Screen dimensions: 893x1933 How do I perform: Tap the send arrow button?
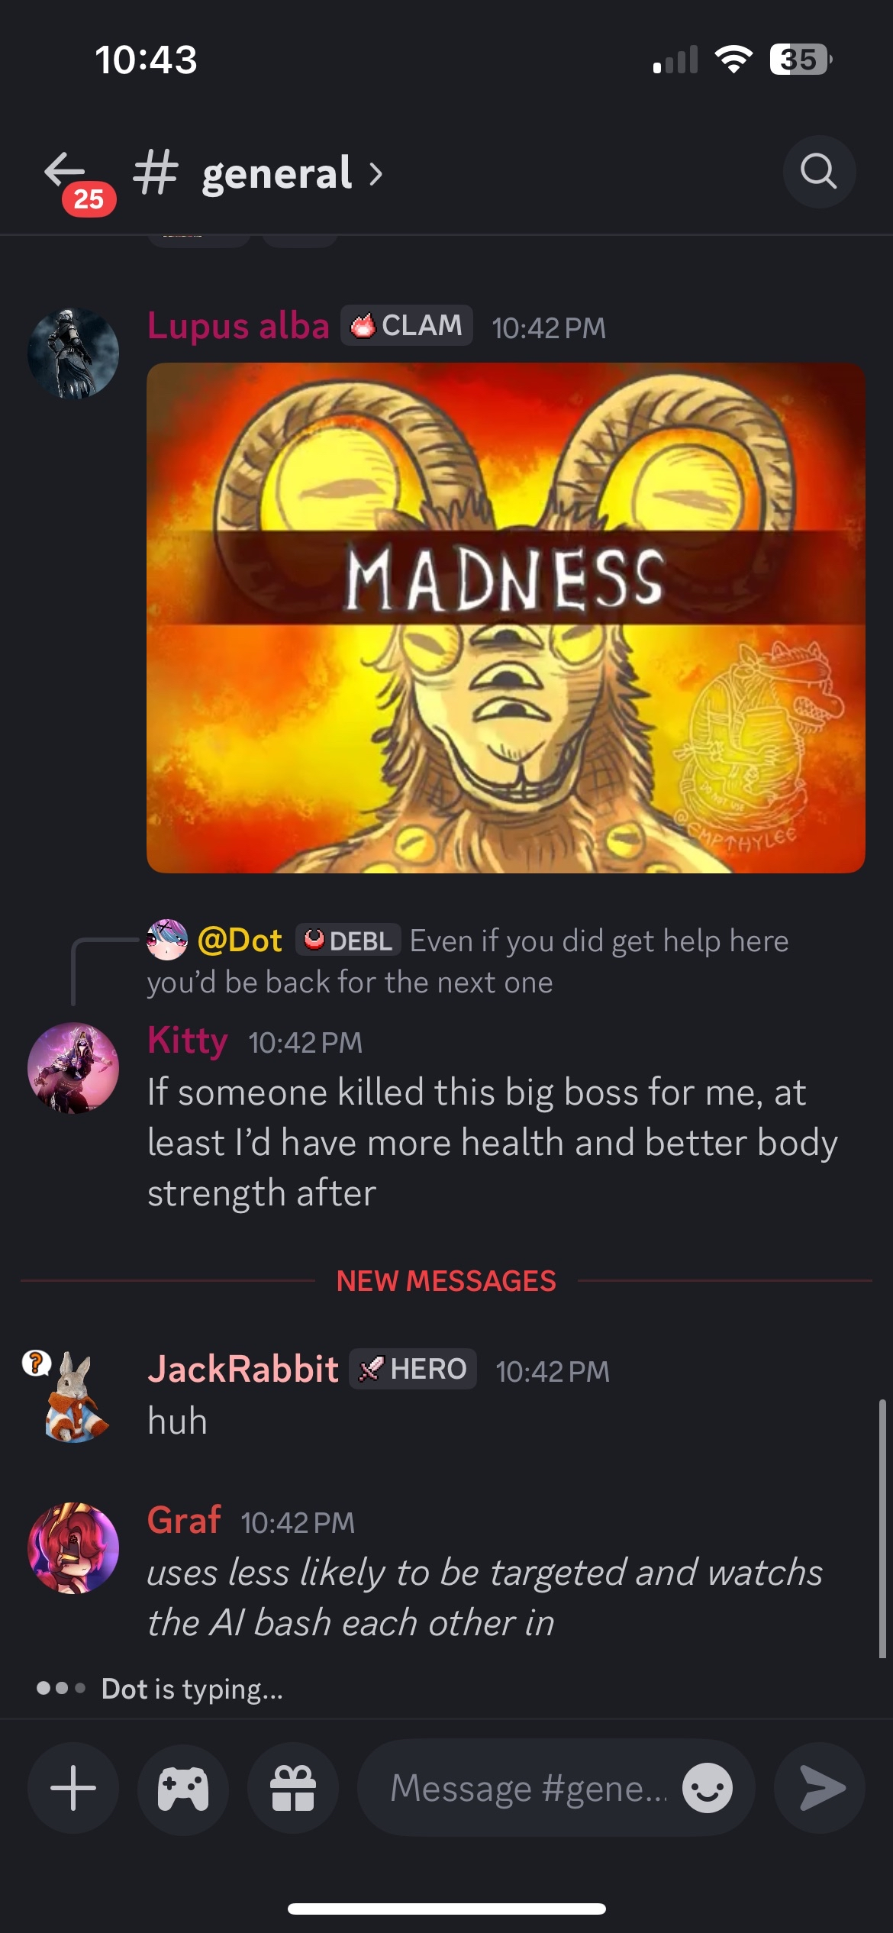[x=820, y=1788]
